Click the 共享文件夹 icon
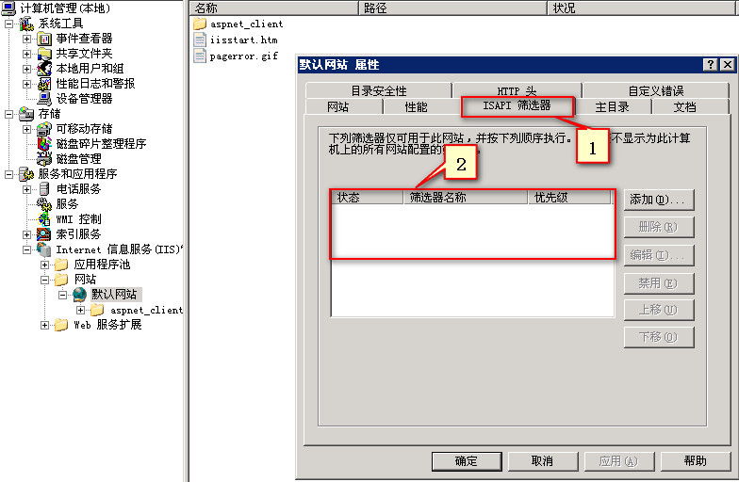Viewport: 739px width, 482px height. (x=45, y=54)
